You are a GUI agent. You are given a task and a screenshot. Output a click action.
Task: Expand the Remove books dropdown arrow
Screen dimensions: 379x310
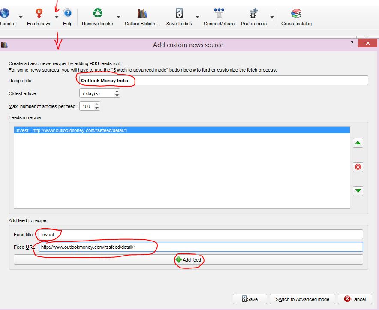click(x=118, y=17)
